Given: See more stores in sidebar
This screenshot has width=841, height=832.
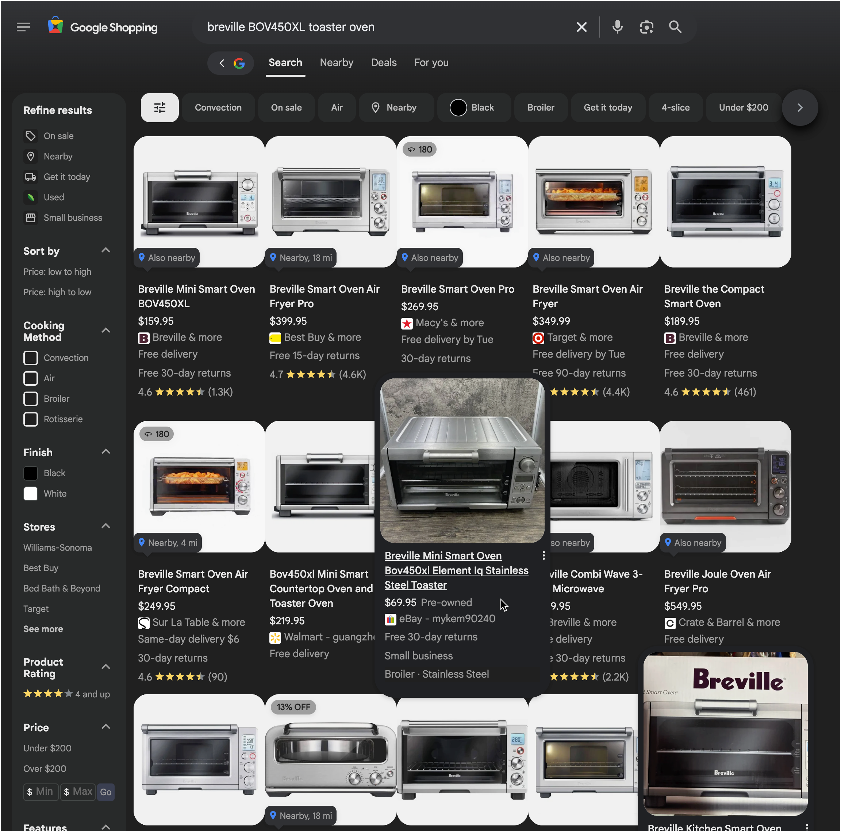Looking at the screenshot, I should 43,629.
